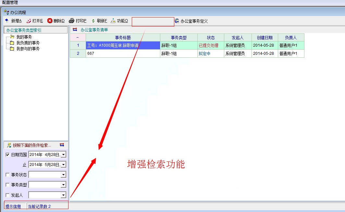Viewport: 345px width, 212px height.
Task: Click the 新增 (Add) toolbar icon
Action: [7, 21]
